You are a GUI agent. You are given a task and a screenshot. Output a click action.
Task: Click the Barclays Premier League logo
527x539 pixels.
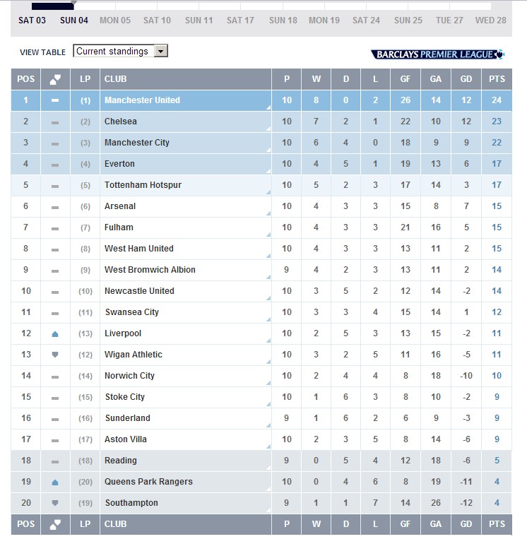[437, 54]
